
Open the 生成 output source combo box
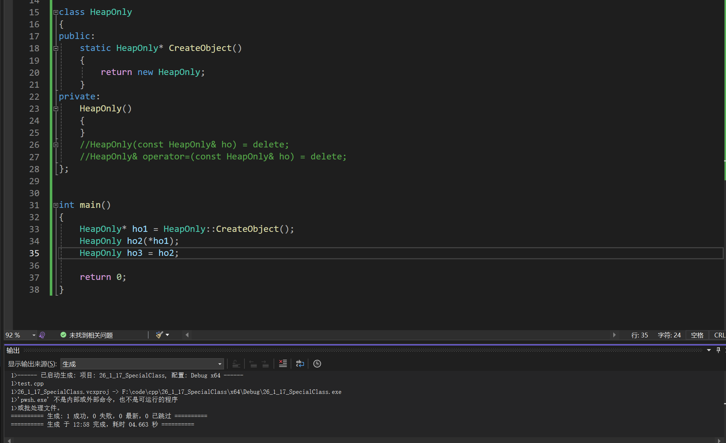142,364
